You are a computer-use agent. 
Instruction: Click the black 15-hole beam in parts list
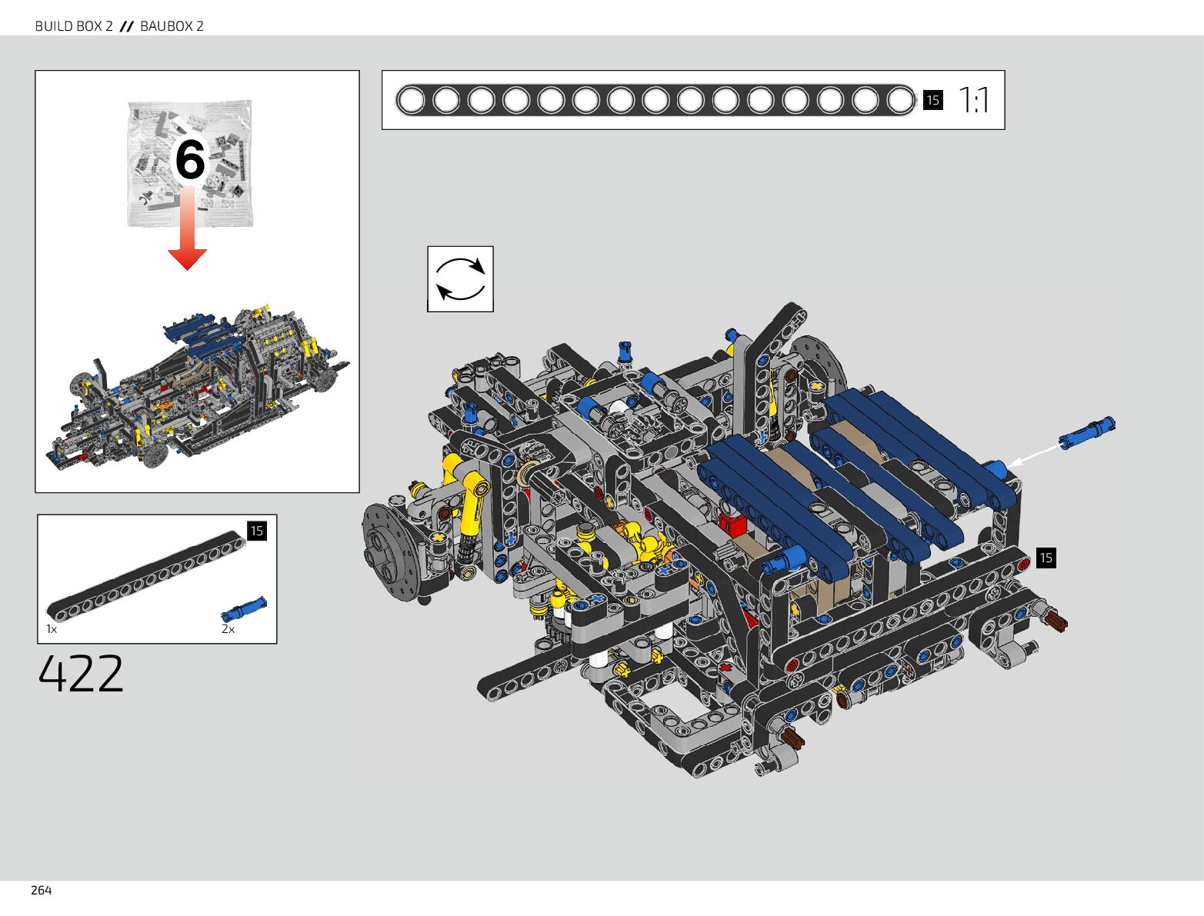click(x=145, y=575)
